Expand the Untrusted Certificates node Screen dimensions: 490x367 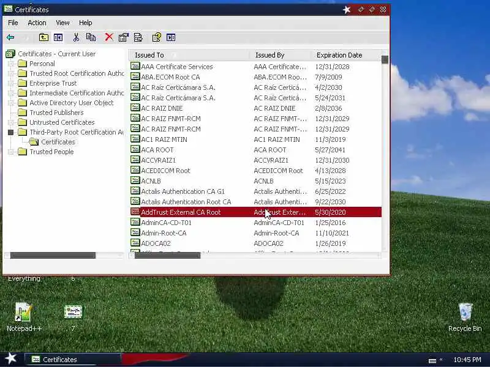click(x=11, y=122)
